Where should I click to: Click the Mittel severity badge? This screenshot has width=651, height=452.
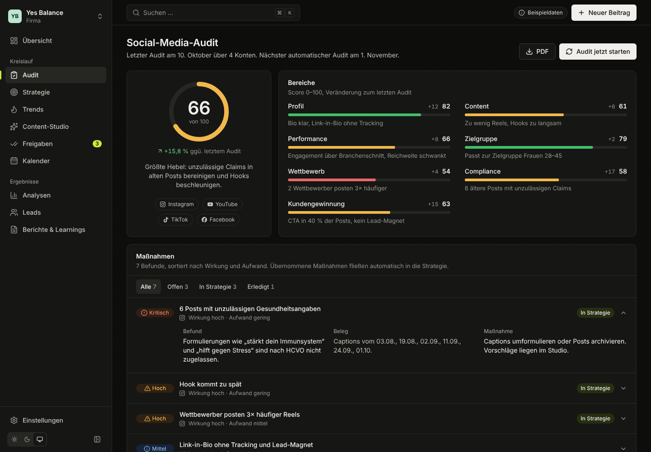[x=155, y=448]
